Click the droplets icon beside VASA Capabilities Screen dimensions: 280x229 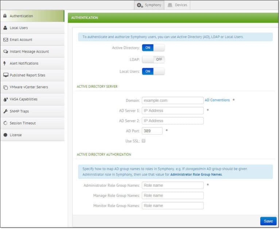coord(5,99)
